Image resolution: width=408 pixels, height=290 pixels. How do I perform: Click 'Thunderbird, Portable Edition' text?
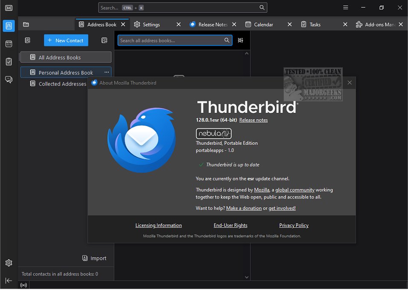(227, 143)
